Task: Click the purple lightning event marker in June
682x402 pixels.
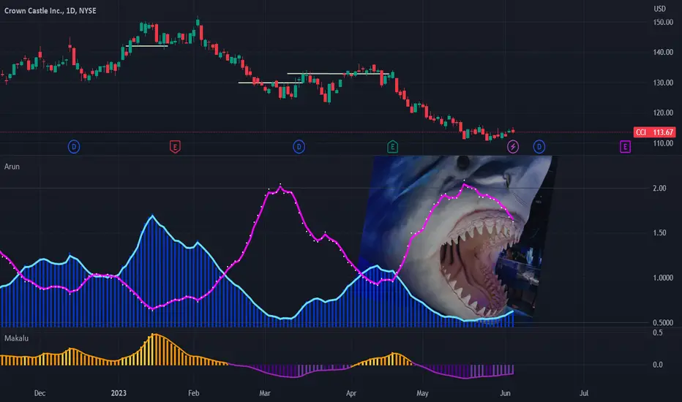Action: (513, 147)
